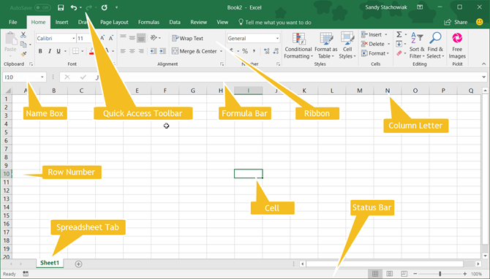The height and width of the screenshot is (279, 490).
Task: Click the zoom slider handle in status bar
Action: 440,274
